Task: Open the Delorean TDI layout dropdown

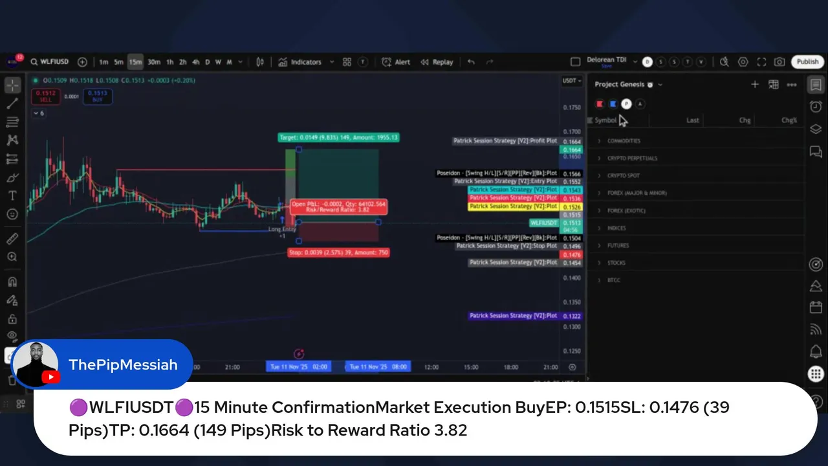Action: pyautogui.click(x=635, y=62)
